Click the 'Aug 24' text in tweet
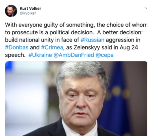The width and height of the screenshot is (152, 136). [x=129, y=48]
